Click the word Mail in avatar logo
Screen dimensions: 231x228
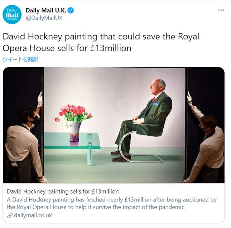tap(12, 15)
